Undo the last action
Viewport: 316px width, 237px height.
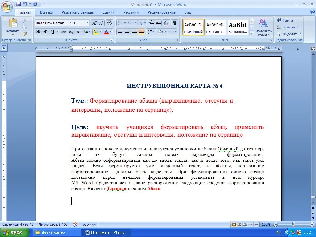(x=25, y=4)
